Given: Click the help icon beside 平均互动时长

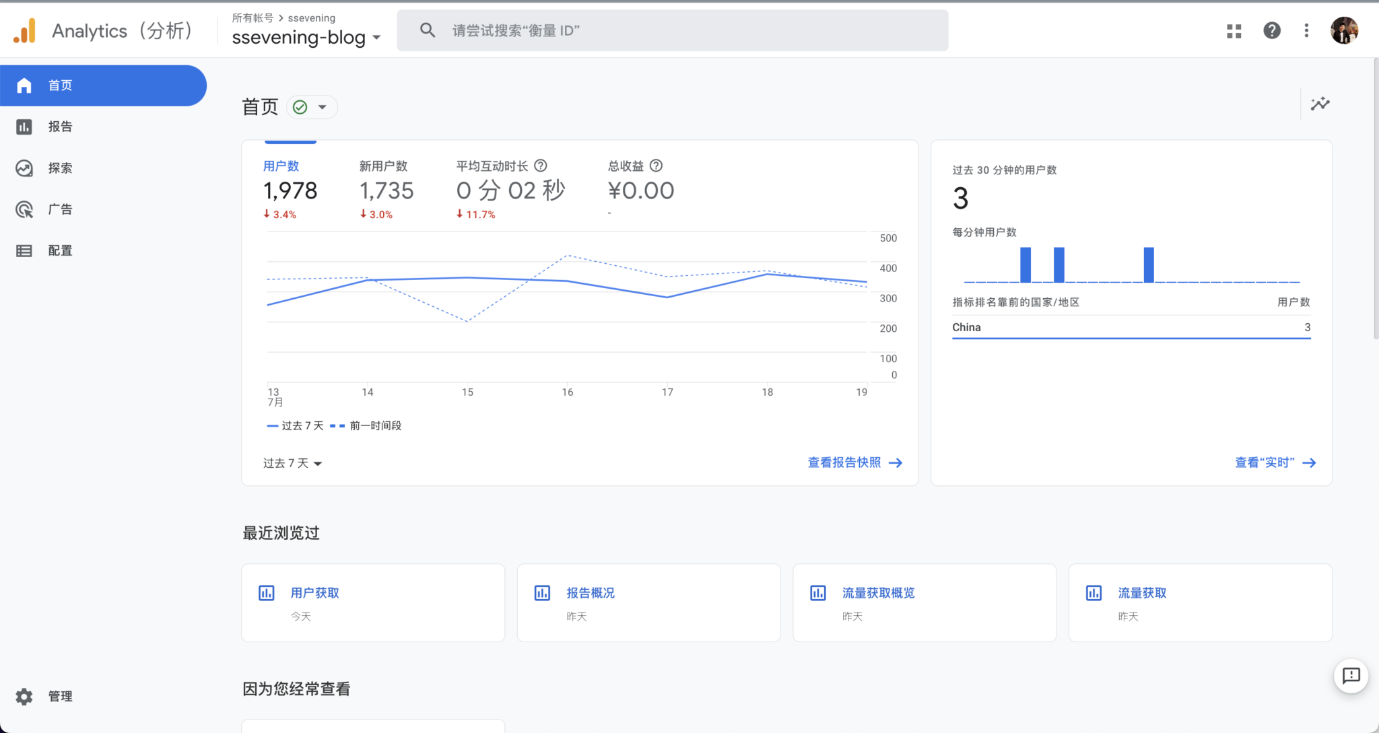Looking at the screenshot, I should click(x=541, y=166).
